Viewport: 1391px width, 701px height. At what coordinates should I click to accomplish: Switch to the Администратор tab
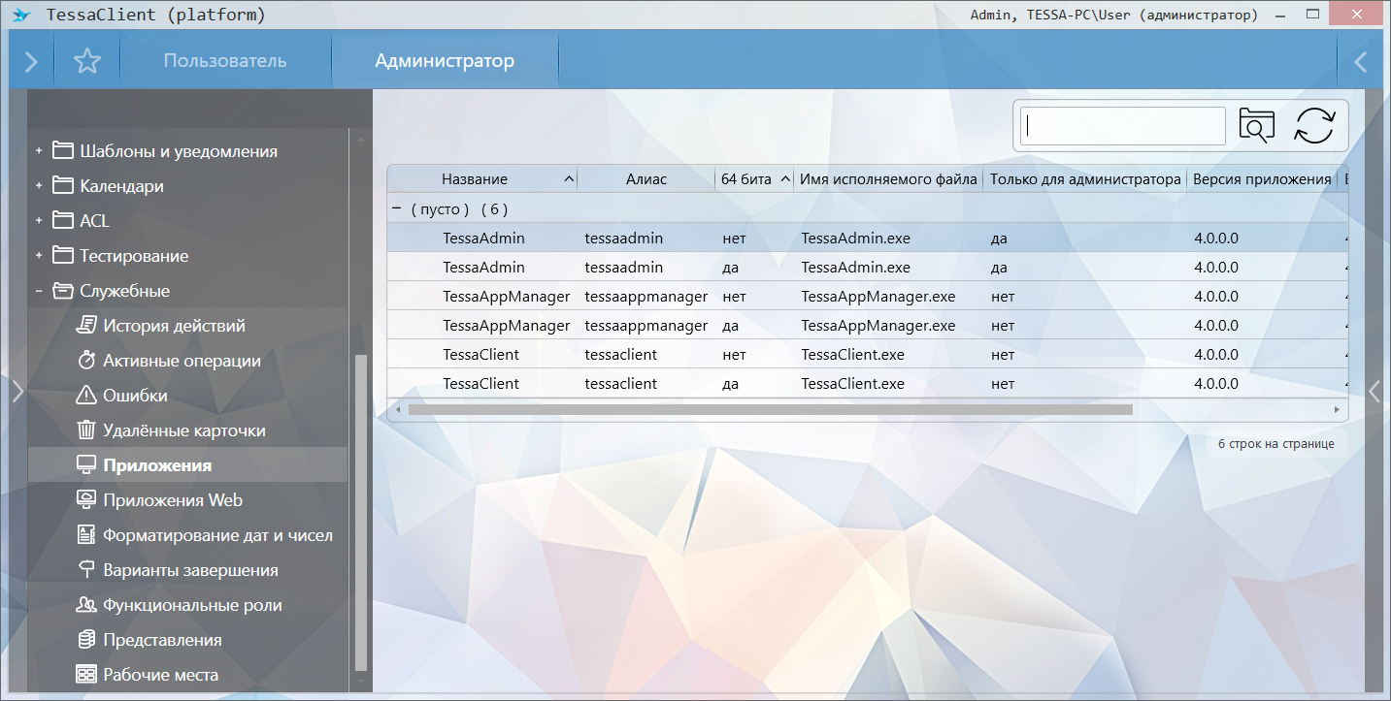point(445,61)
